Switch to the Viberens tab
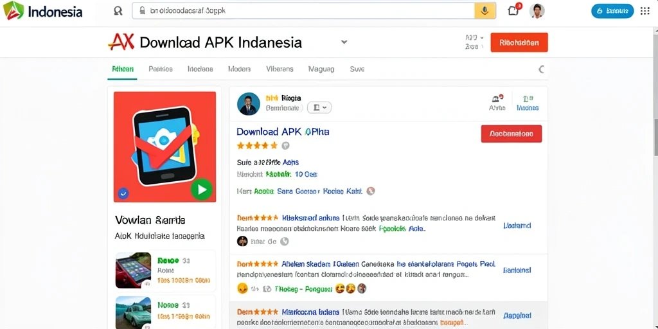Viewport: 658px width, 329px height. 280,69
